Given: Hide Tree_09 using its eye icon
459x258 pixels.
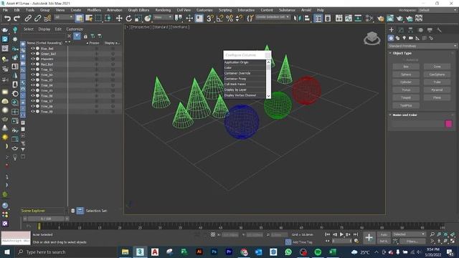Looking at the screenshot, I should tap(33, 112).
